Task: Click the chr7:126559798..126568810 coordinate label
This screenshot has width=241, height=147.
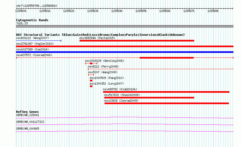Action: click(x=37, y=6)
